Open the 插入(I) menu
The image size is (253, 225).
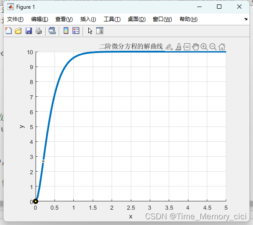(x=88, y=19)
